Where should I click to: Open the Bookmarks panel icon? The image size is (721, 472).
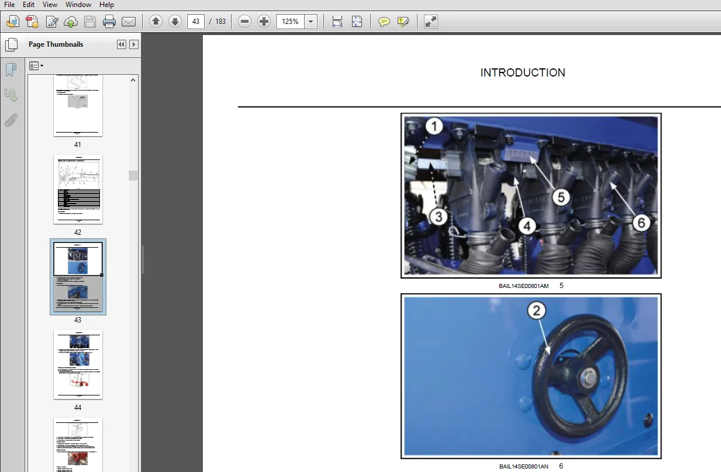(11, 70)
